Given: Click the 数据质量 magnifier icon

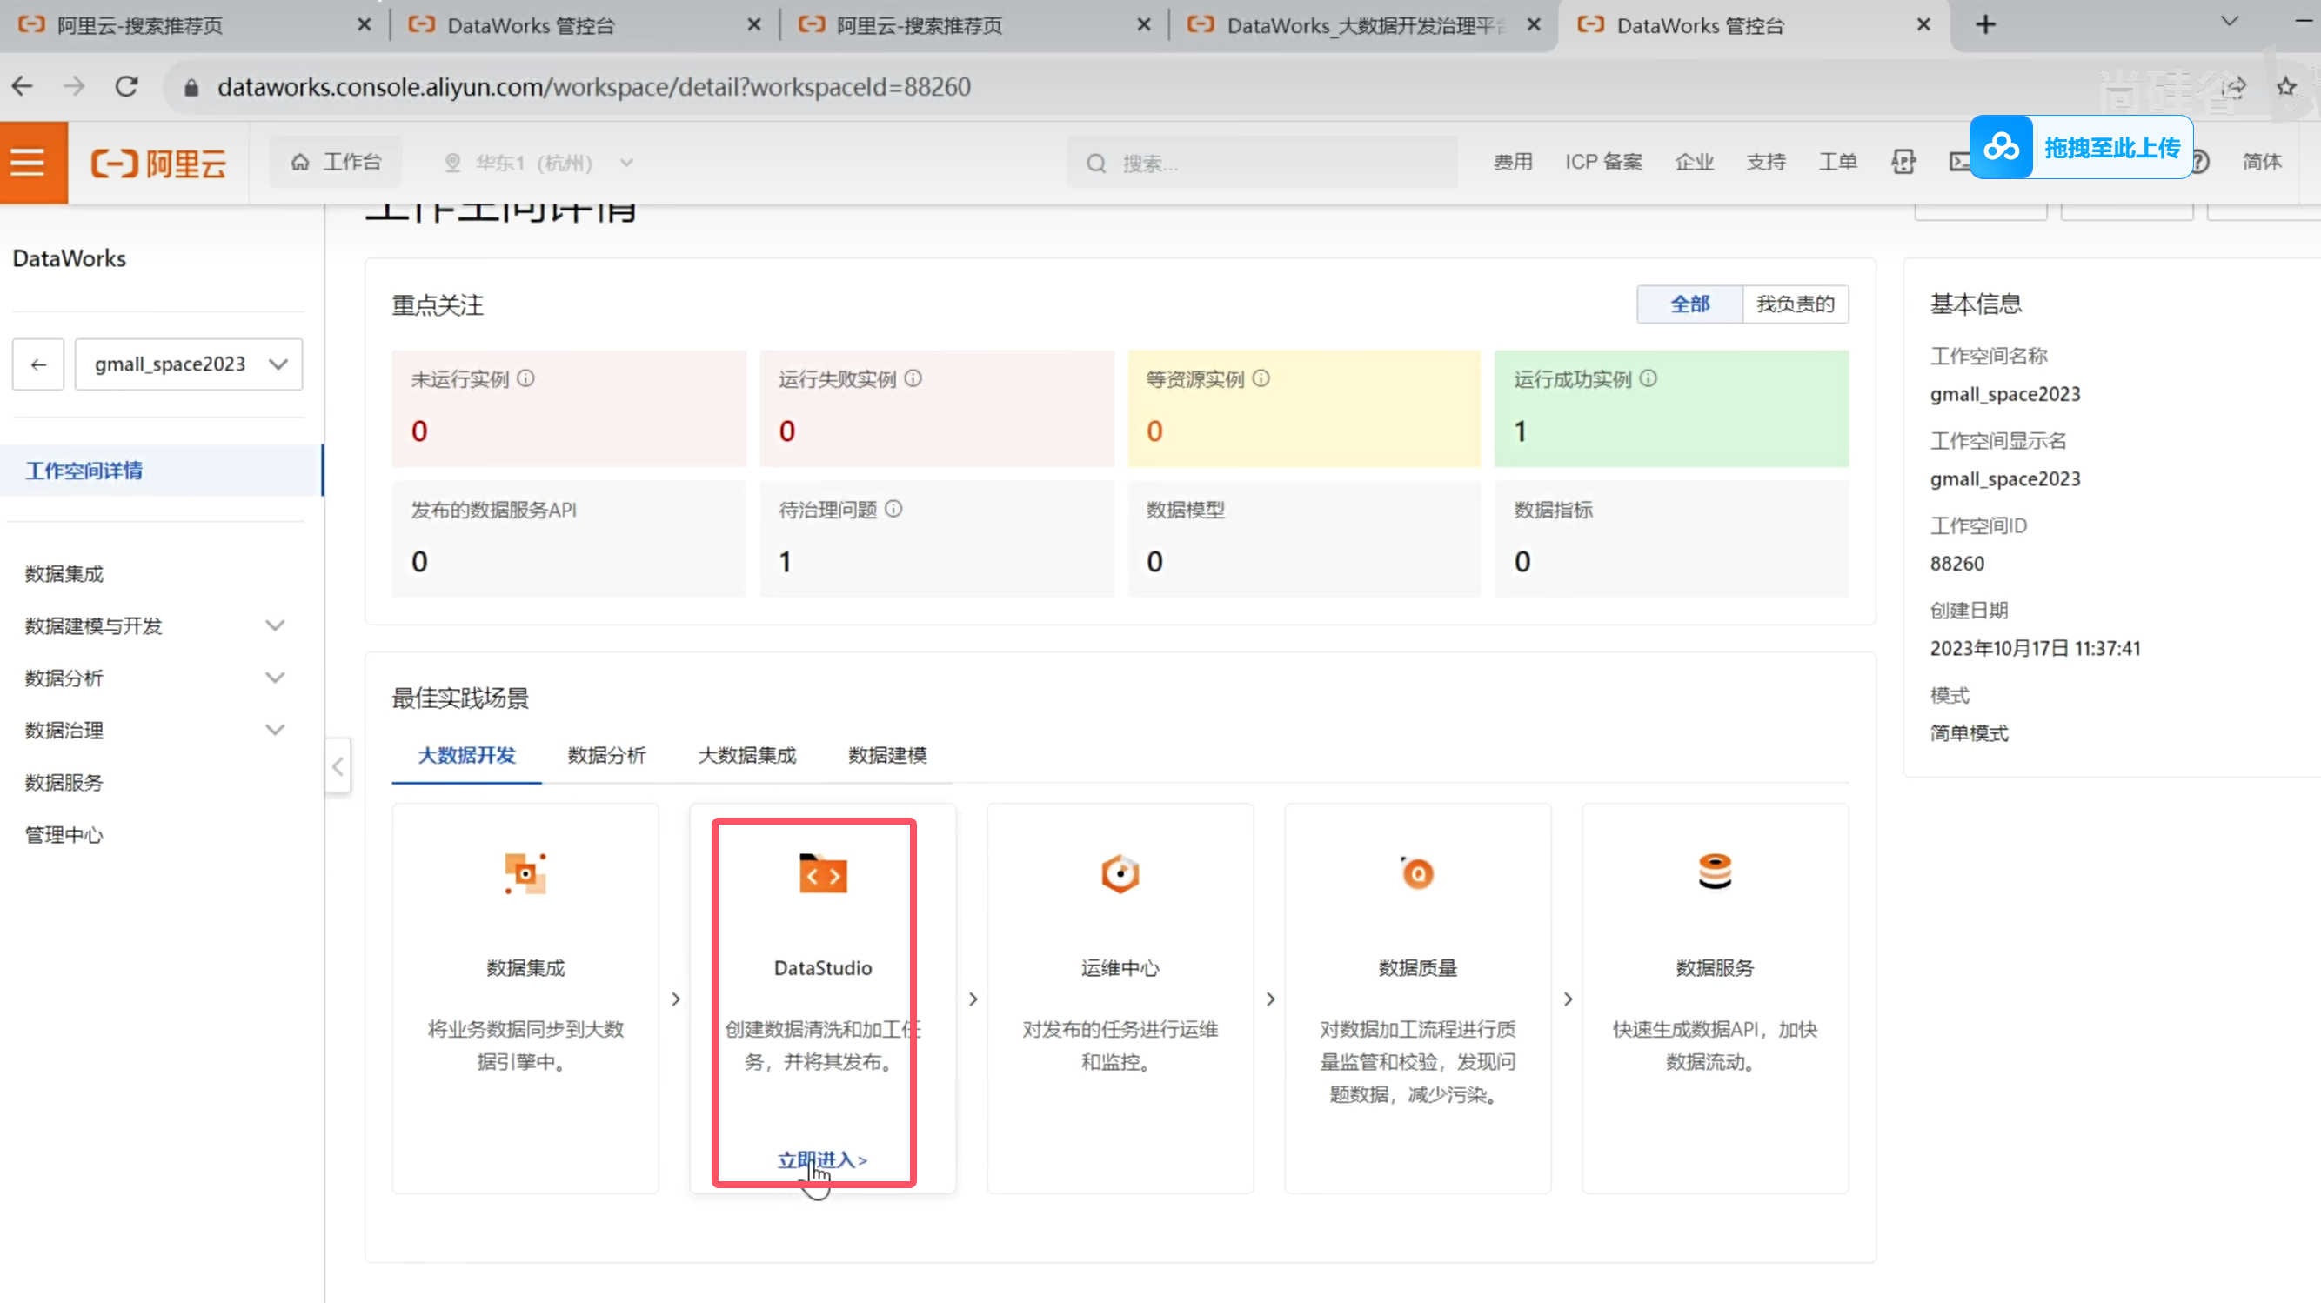Looking at the screenshot, I should [1417, 873].
